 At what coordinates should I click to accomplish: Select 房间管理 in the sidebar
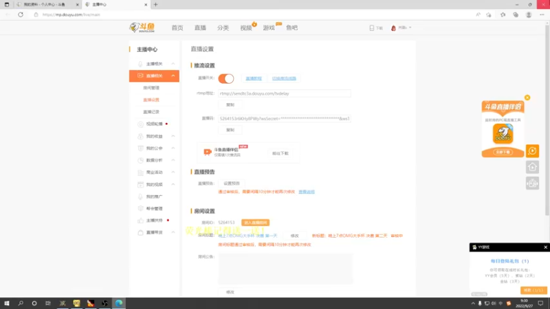coord(151,88)
